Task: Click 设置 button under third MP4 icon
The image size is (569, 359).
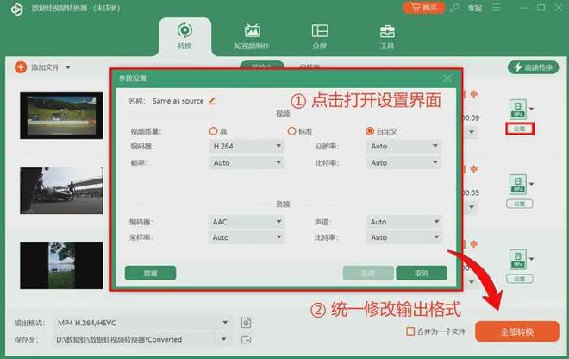Action: [520, 279]
